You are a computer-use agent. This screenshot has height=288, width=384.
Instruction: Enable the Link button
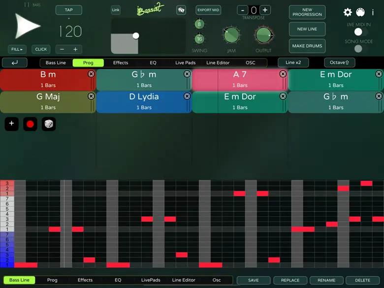(116, 10)
